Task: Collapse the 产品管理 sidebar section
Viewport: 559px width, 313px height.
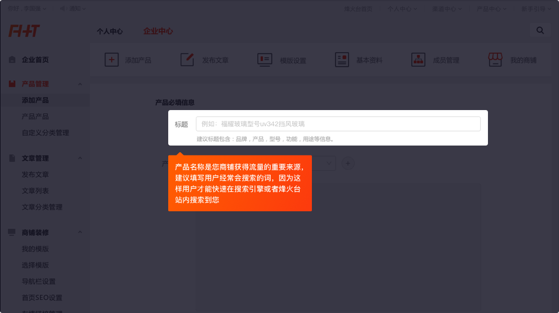Action: click(80, 84)
